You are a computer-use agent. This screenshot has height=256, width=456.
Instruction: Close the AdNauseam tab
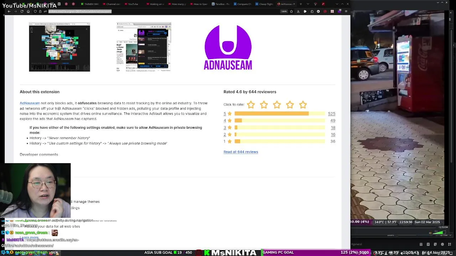[294, 4]
